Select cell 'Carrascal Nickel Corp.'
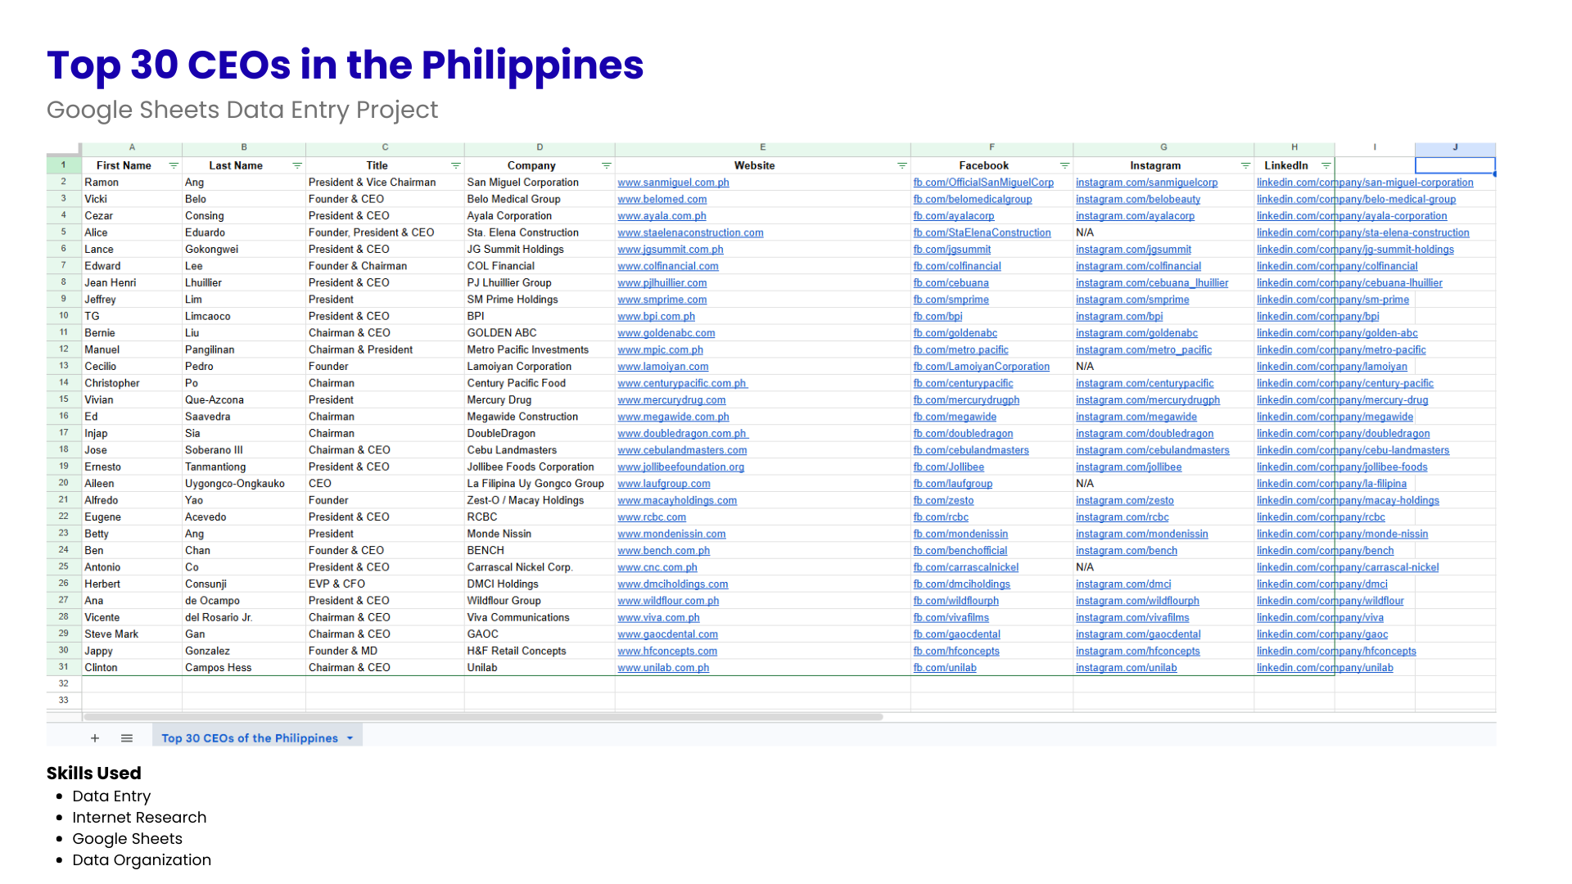1572x884 pixels. [540, 567]
